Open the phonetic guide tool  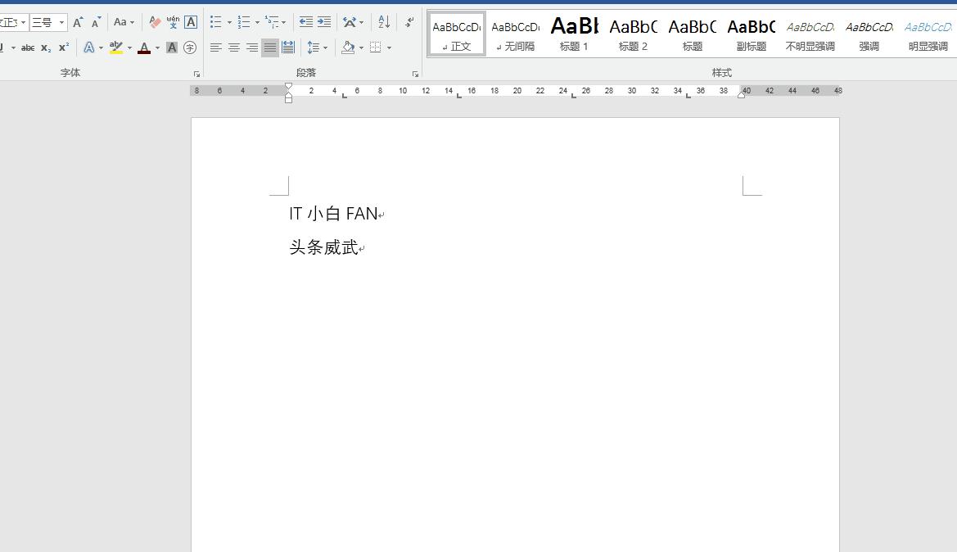coord(174,22)
